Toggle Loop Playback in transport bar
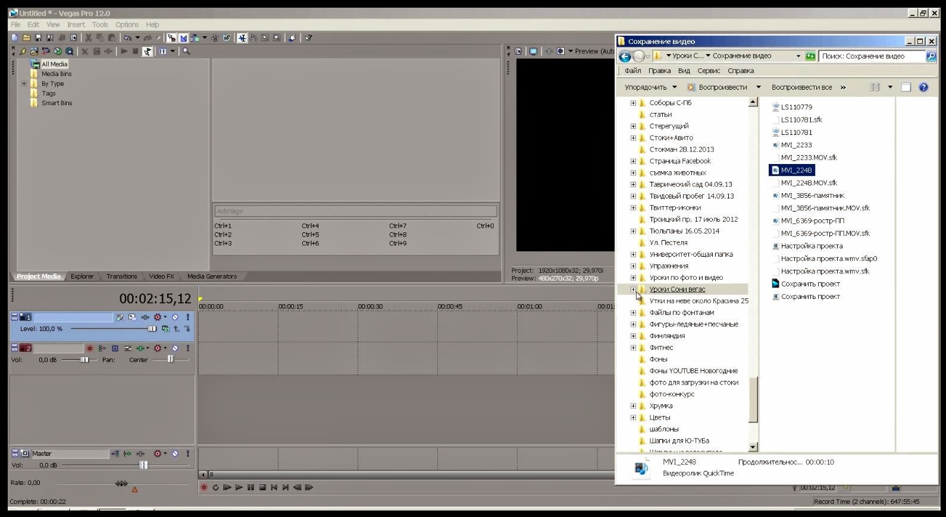Screen dimensions: 946x517 coord(215,487)
